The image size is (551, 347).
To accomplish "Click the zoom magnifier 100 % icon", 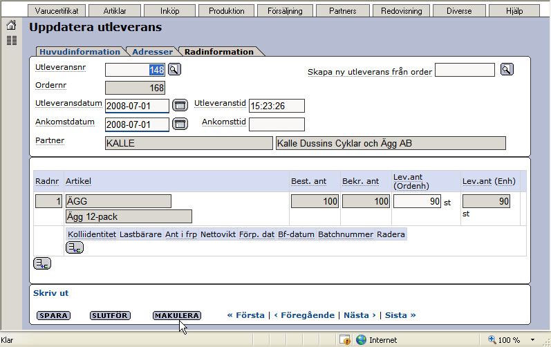I will 492,339.
